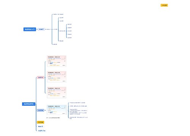Click the thumbs-up icon in the second pink card
The image size is (190, 136).
tap(65, 77)
